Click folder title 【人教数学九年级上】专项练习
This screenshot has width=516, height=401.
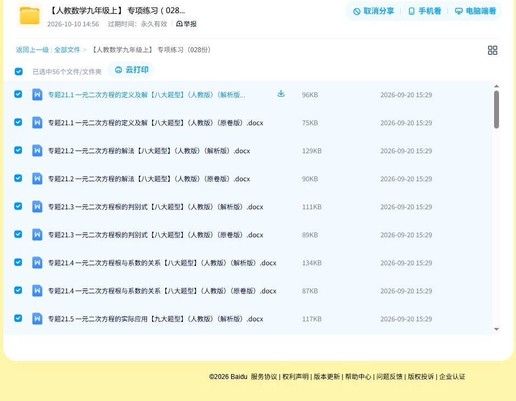pyautogui.click(x=116, y=10)
